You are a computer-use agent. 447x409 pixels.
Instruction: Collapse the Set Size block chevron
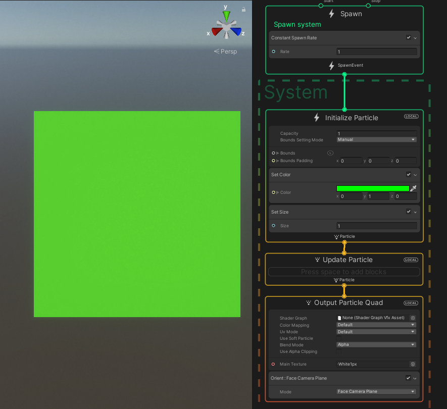coord(415,212)
